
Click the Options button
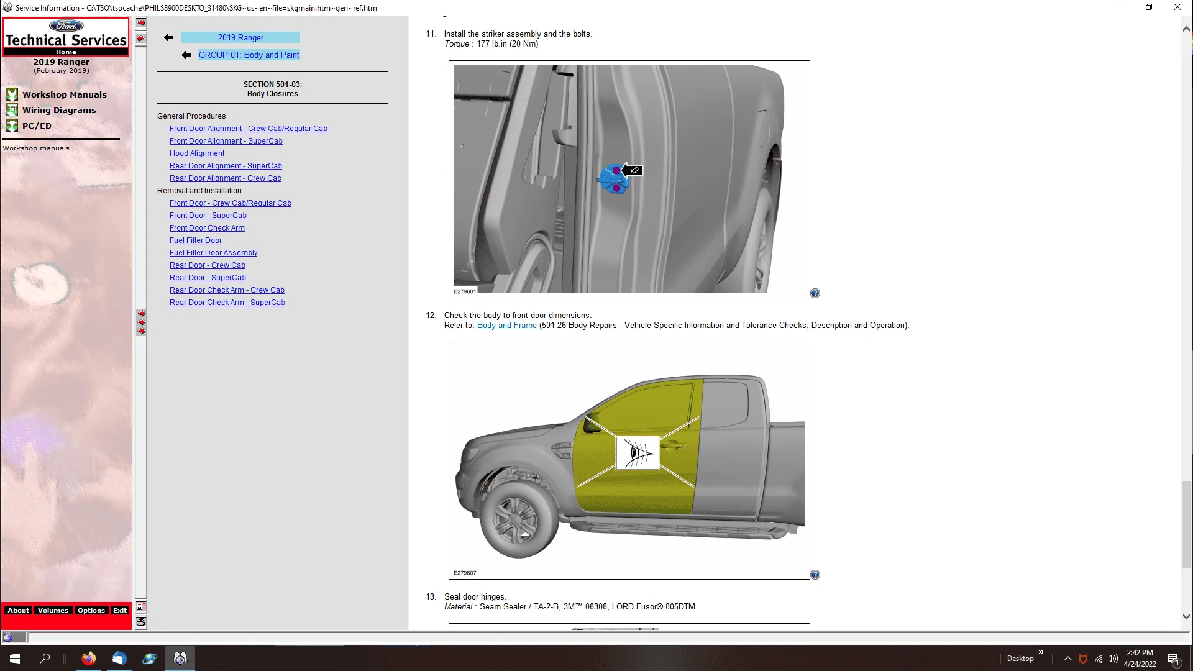point(91,611)
